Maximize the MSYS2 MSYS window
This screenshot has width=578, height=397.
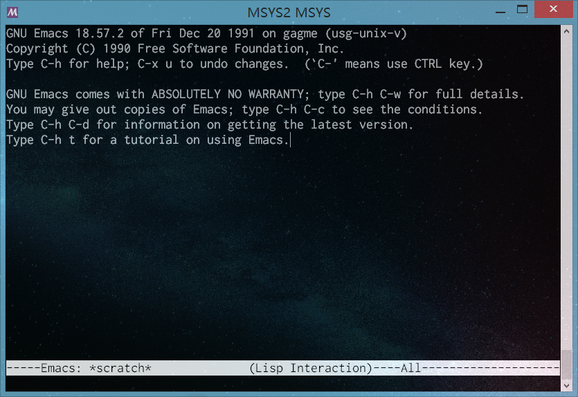click(x=522, y=10)
